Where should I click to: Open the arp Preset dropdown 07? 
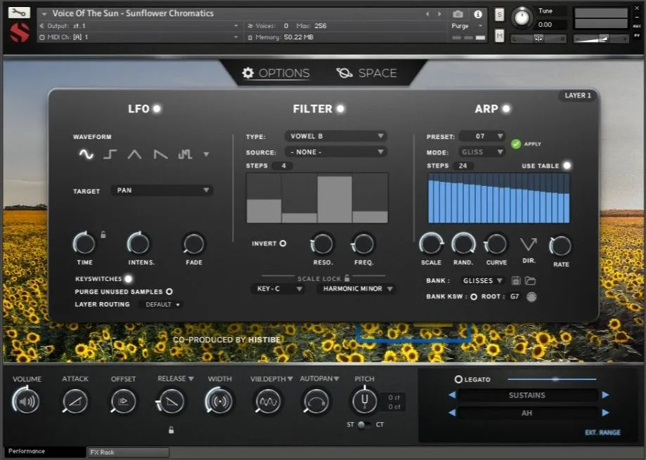[482, 136]
